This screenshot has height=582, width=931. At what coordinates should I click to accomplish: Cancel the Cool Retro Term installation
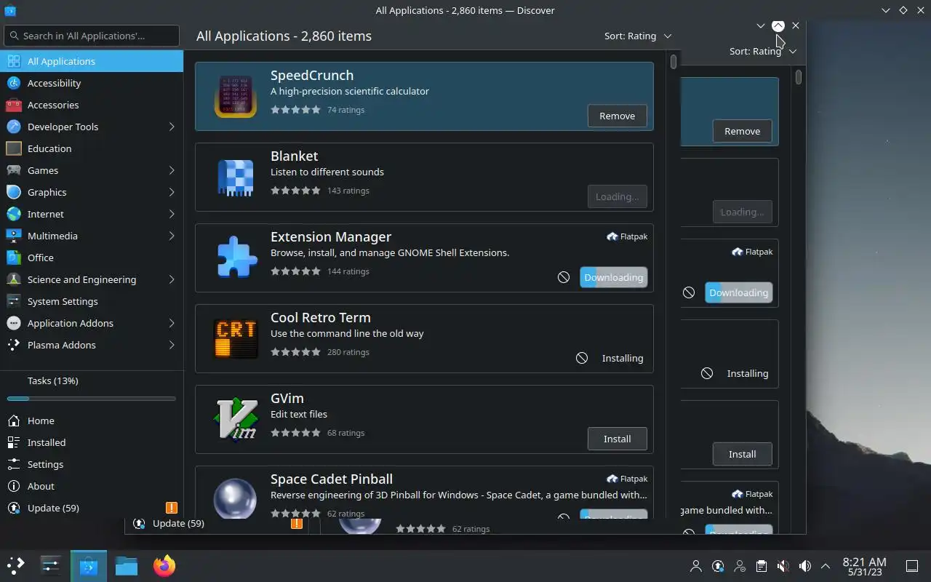(x=582, y=358)
